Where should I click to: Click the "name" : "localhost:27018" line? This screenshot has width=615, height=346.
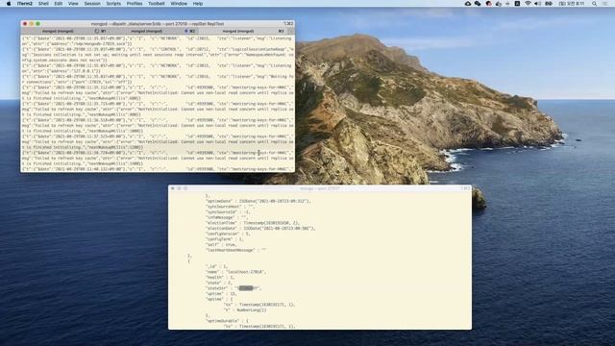235,271
